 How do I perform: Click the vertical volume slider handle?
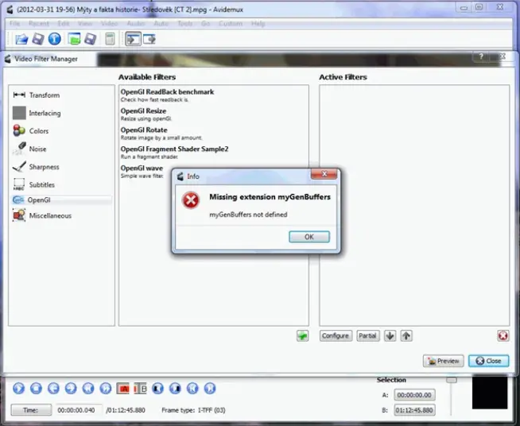click(451, 380)
